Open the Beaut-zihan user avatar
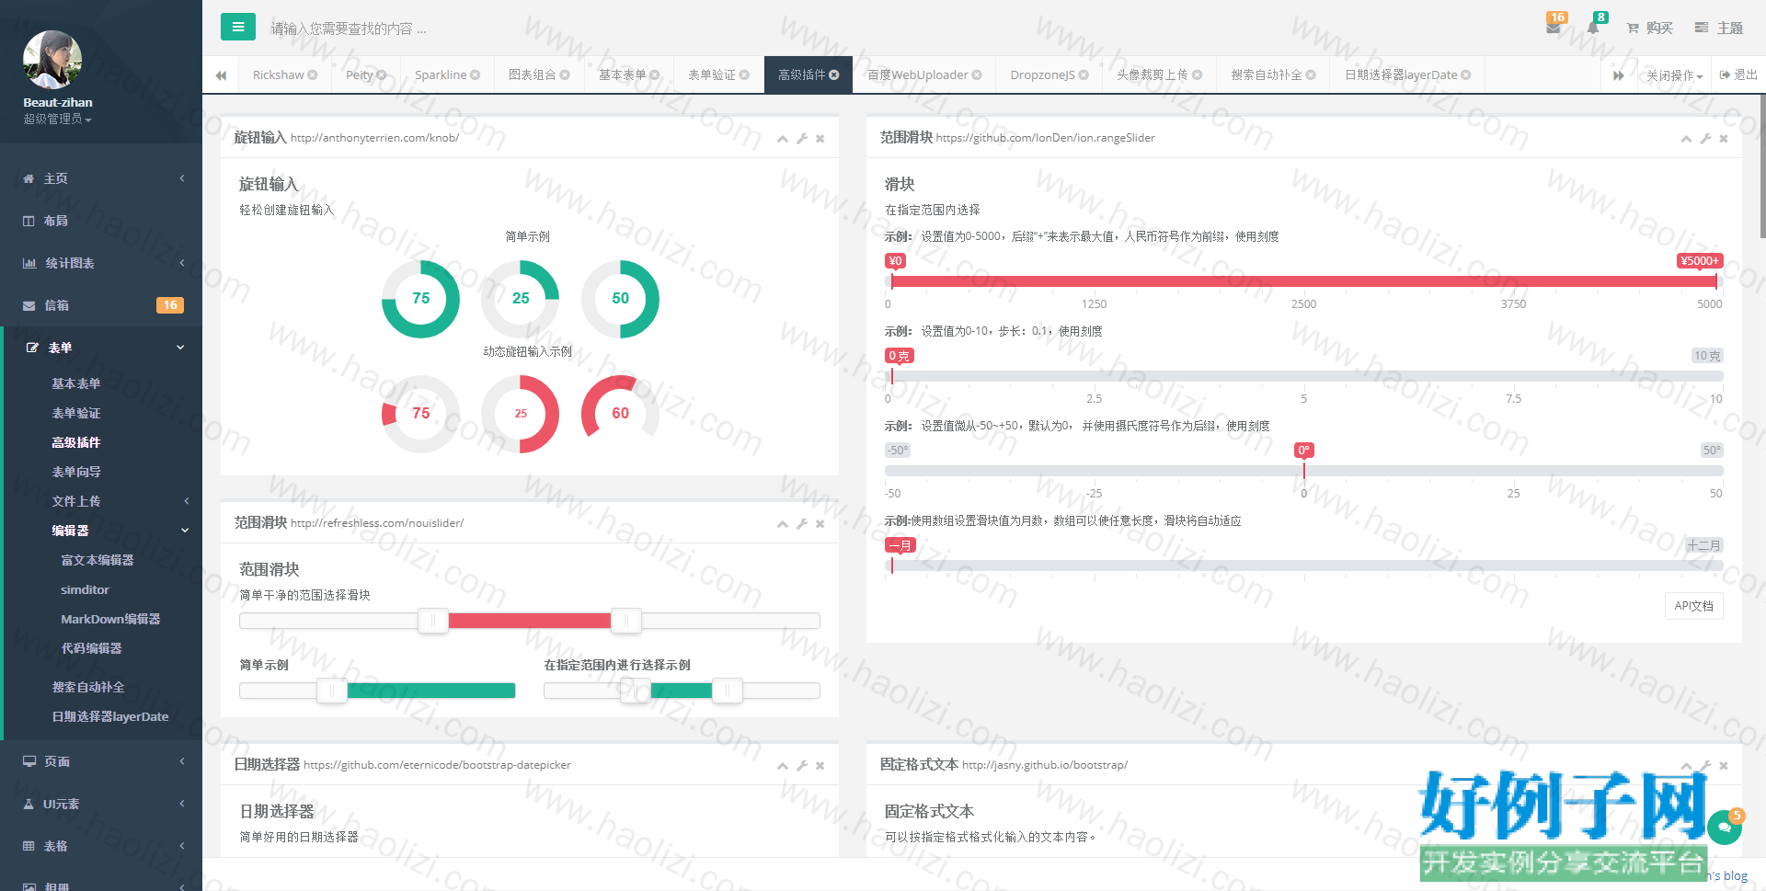This screenshot has width=1766, height=891. click(x=52, y=60)
